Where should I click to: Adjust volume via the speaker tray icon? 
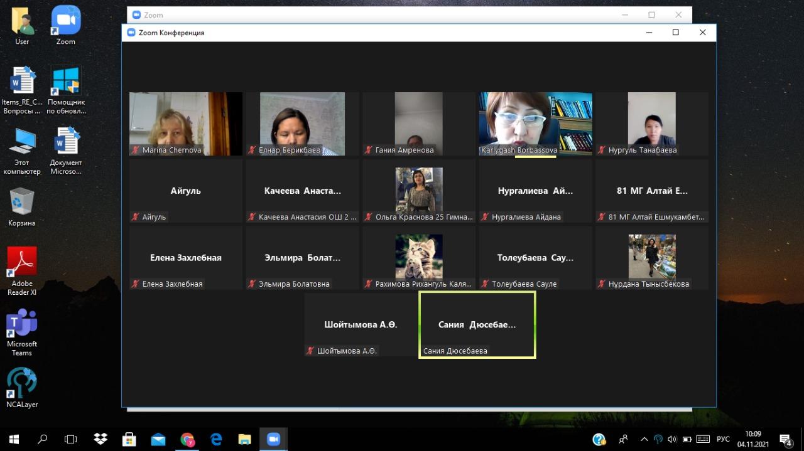pos(672,439)
